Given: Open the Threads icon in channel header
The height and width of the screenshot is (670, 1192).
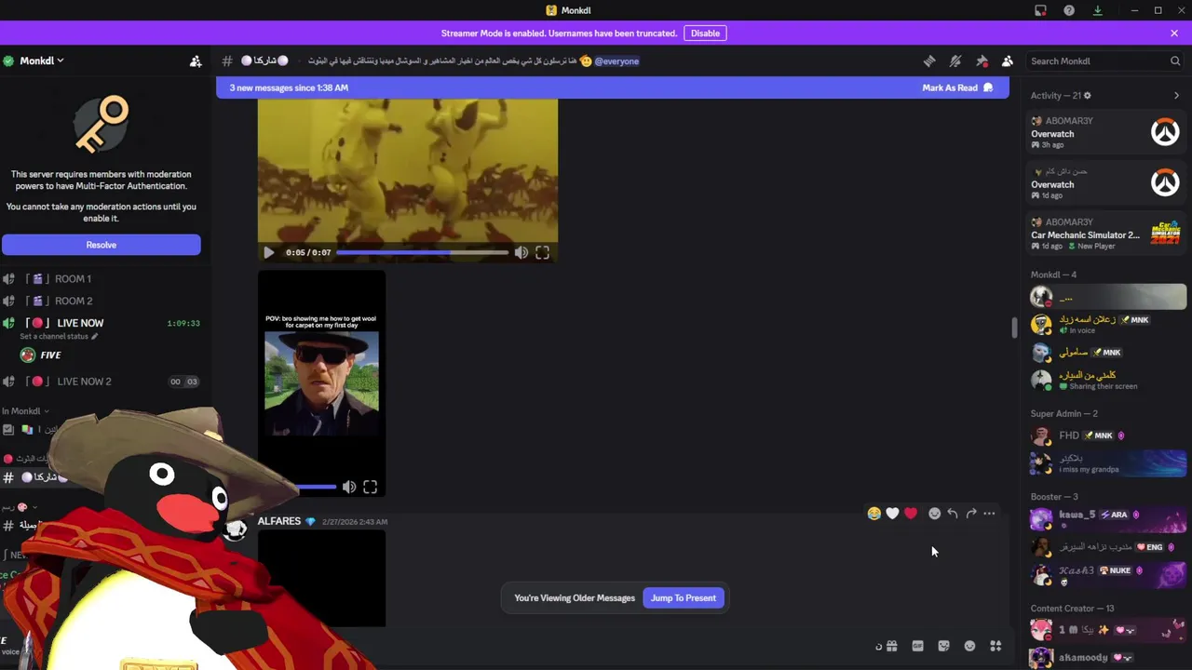Looking at the screenshot, I should (x=929, y=61).
